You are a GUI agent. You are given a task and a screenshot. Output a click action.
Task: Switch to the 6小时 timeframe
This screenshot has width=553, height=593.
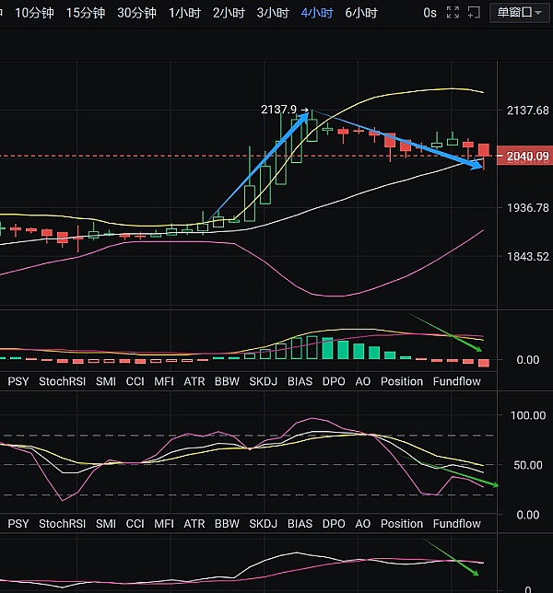pyautogui.click(x=360, y=13)
